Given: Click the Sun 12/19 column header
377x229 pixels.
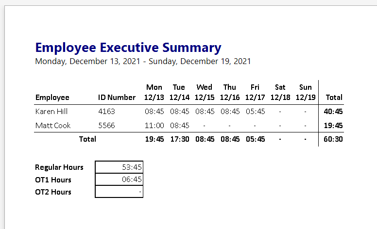Looking at the screenshot, I should pos(306,92).
